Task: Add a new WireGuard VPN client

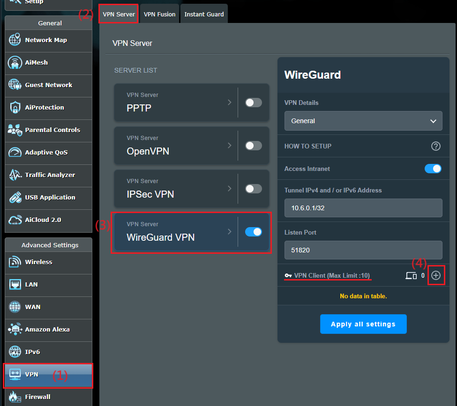Action: pos(436,275)
